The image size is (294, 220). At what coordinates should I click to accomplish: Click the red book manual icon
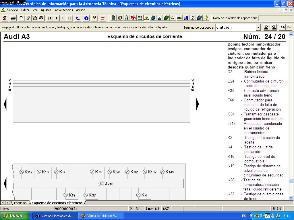133,18
